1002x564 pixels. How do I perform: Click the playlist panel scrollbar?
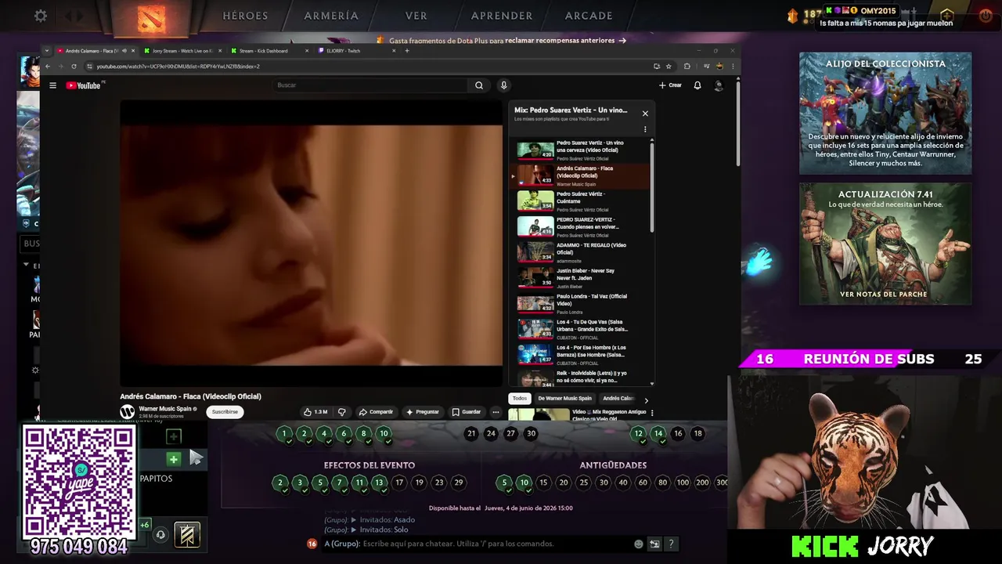tap(652, 188)
